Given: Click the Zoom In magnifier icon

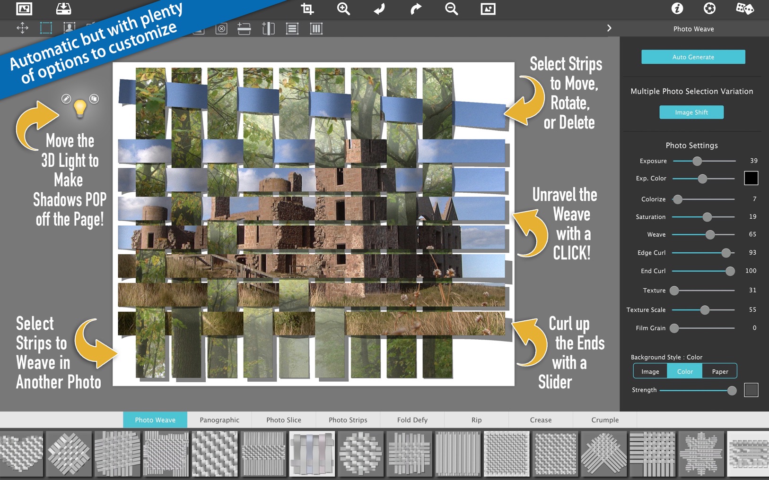Looking at the screenshot, I should (343, 9).
